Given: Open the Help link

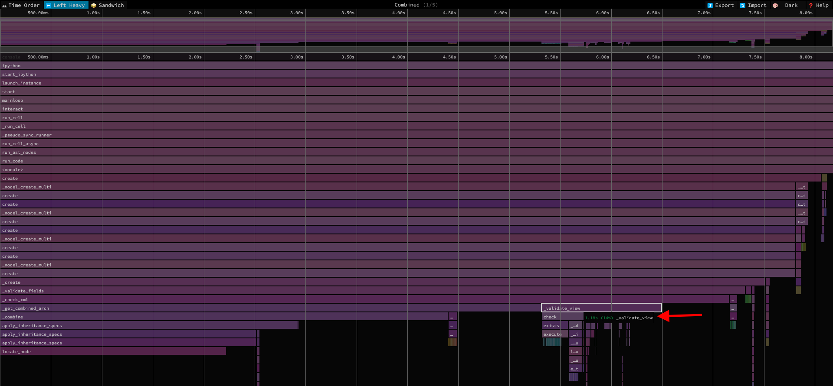Looking at the screenshot, I should pyautogui.click(x=818, y=5).
